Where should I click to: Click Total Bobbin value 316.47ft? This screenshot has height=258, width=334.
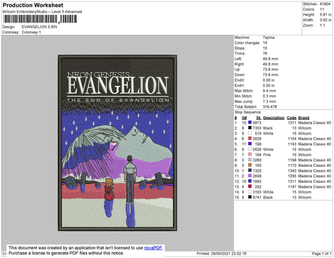269,107
